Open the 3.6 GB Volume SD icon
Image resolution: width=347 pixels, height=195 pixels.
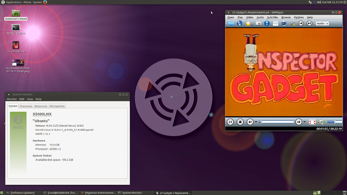coord(16,47)
